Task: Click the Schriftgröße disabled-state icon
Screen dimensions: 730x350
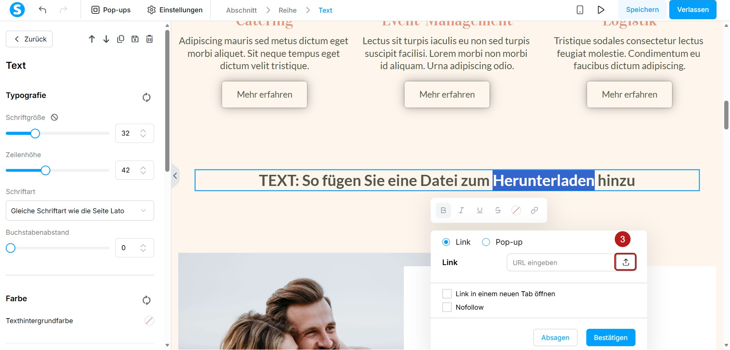Action: pos(55,118)
